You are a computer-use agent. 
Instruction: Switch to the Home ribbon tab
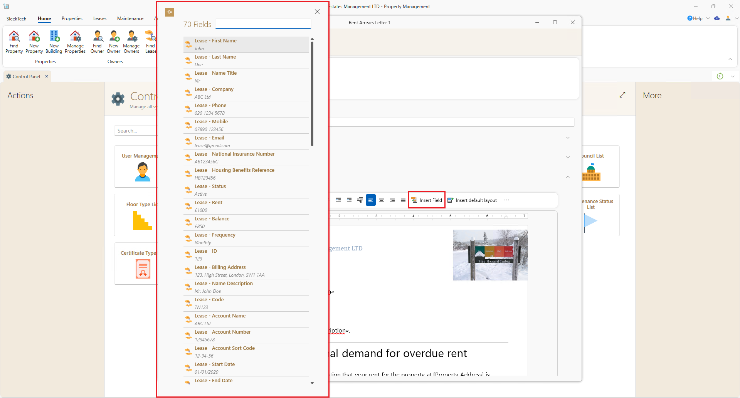point(44,18)
